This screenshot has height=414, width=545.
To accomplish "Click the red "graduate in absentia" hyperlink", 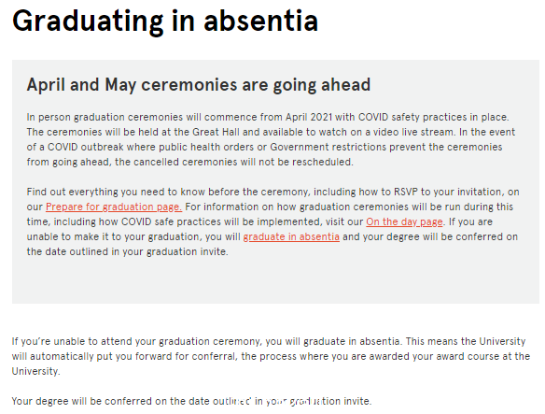I will tap(291, 236).
